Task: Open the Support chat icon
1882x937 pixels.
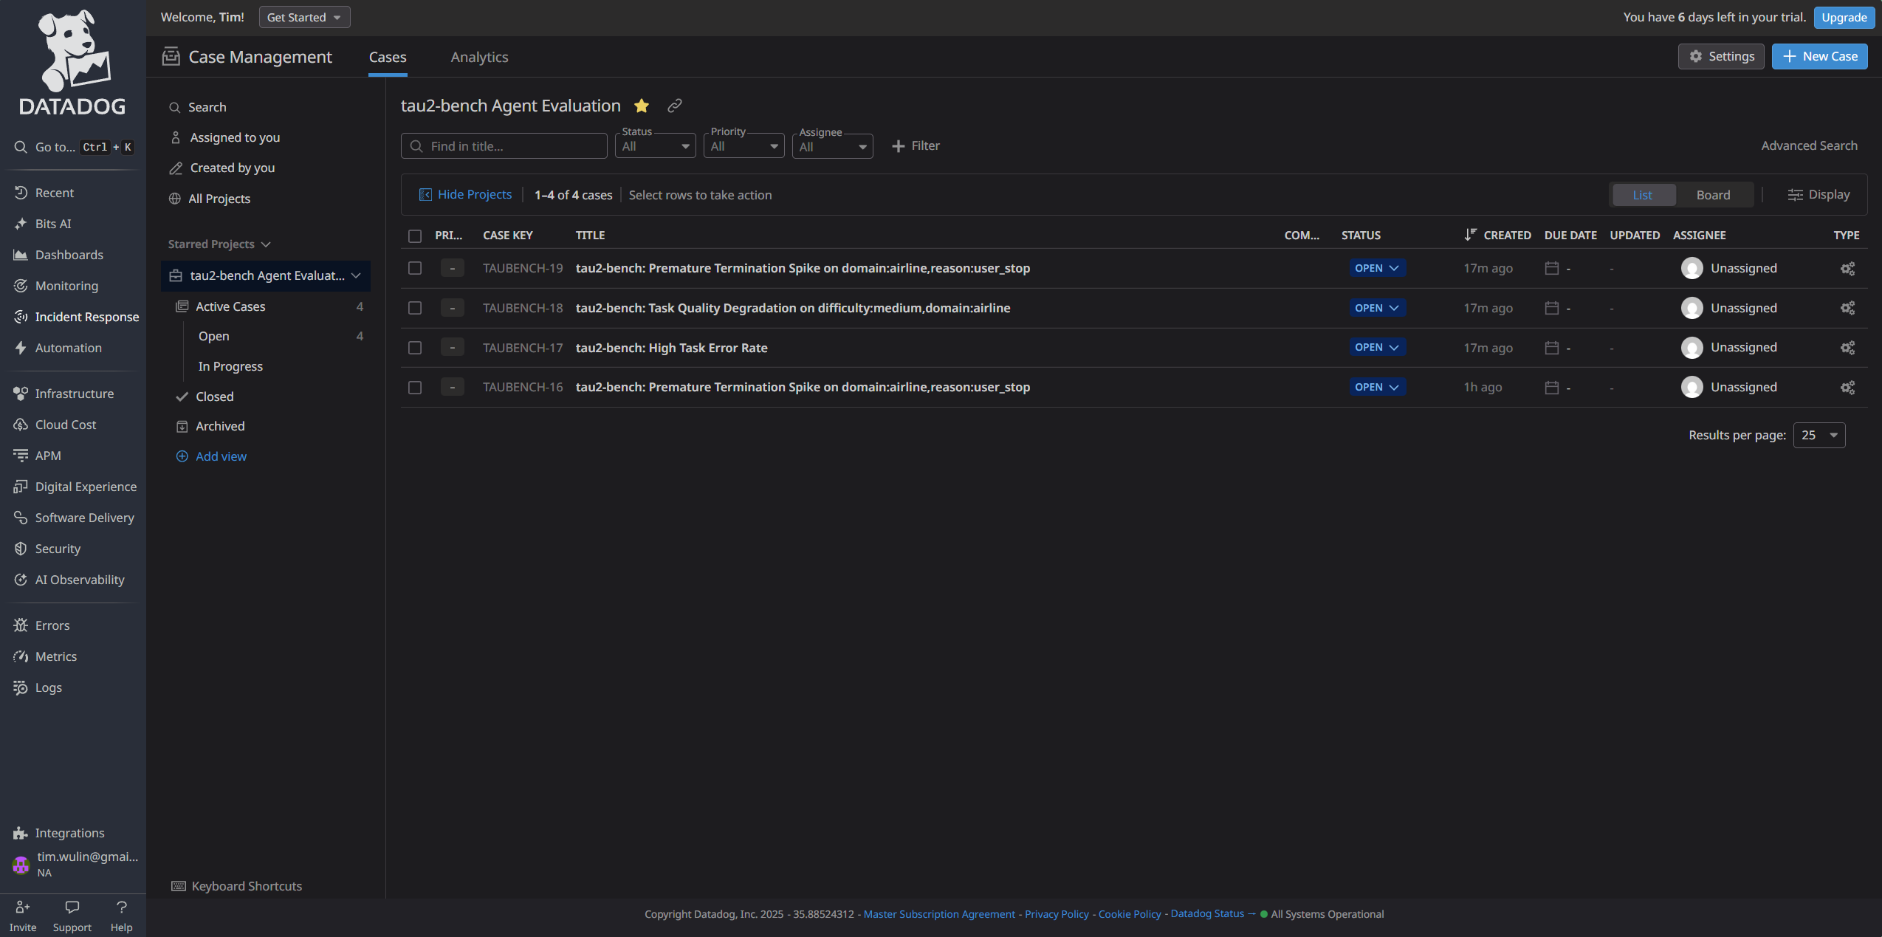Action: click(x=72, y=907)
